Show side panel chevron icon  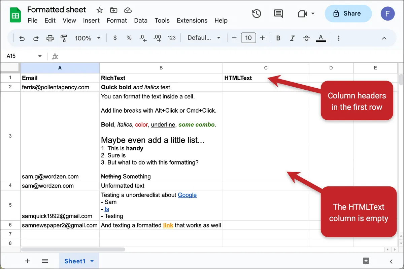(x=391, y=261)
